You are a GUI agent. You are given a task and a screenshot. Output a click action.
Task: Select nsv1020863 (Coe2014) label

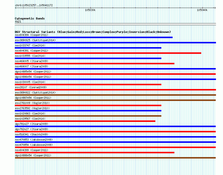[30, 113]
